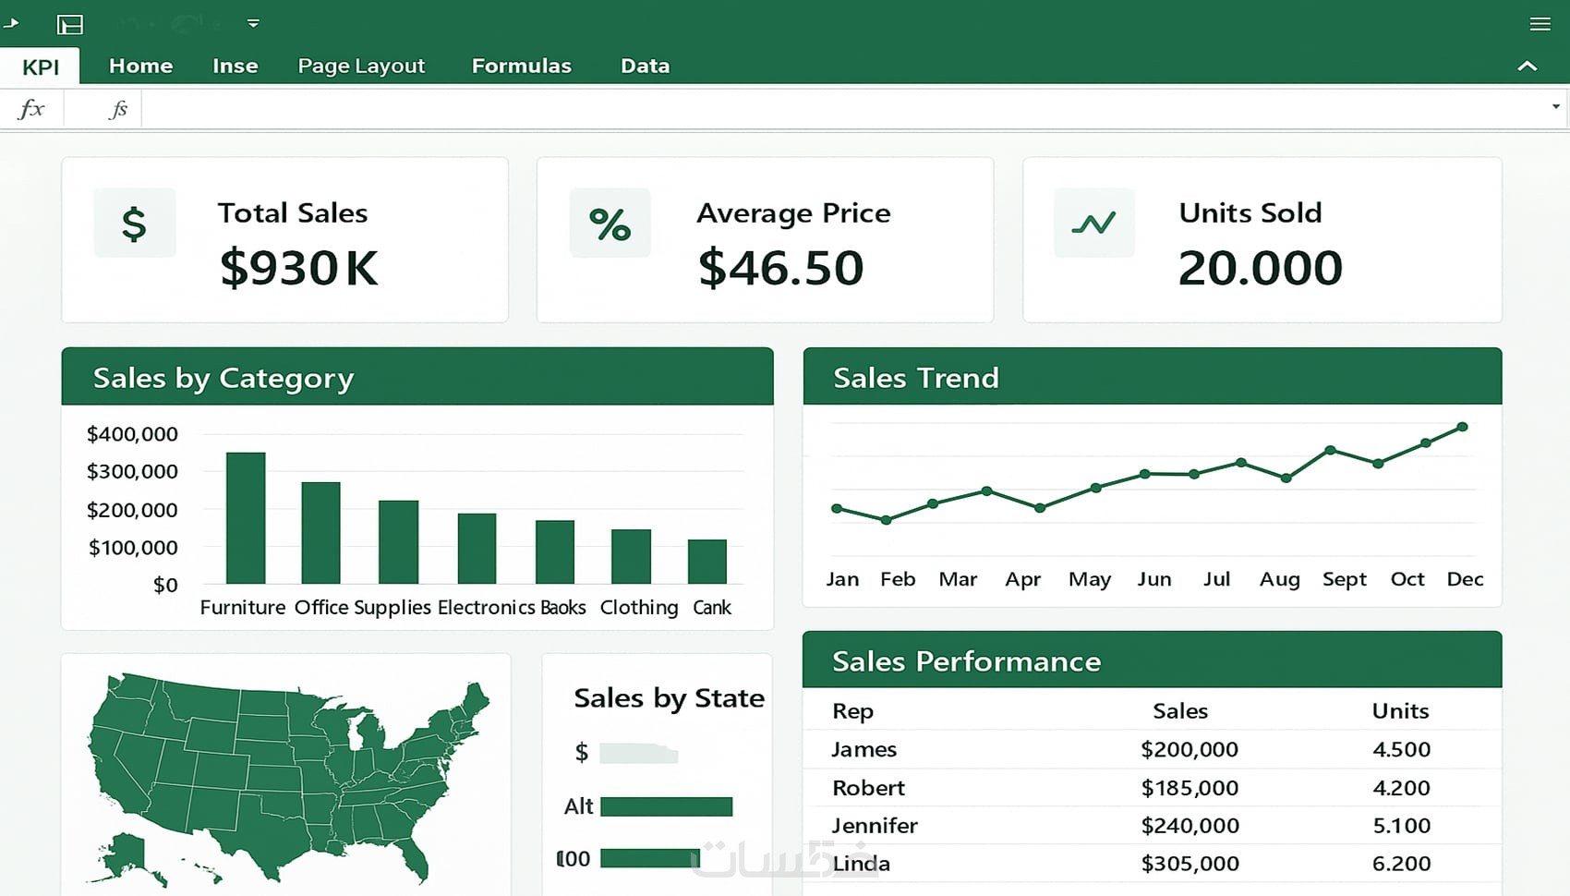Open the Formulas tab
The image size is (1570, 896).
coord(521,66)
